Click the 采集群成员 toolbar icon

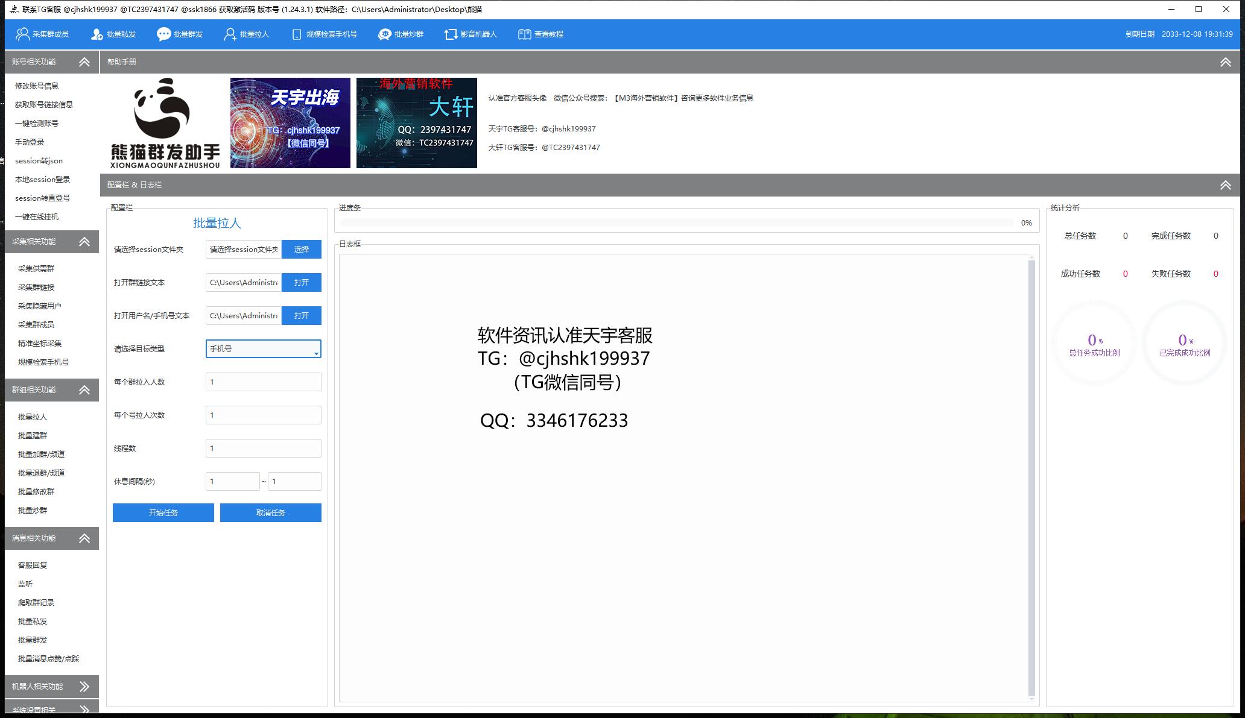pyautogui.click(x=23, y=34)
